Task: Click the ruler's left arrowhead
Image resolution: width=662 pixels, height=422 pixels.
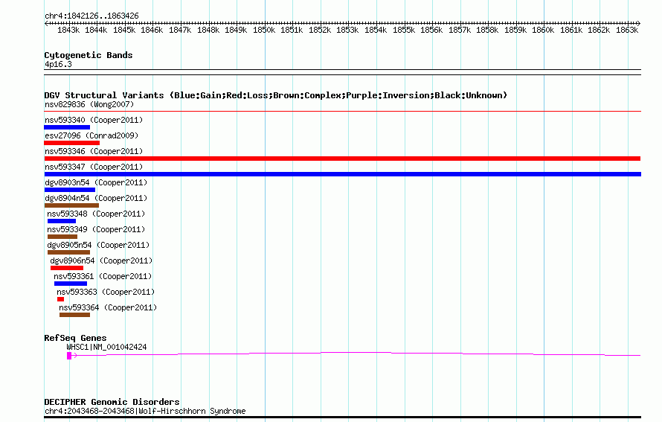Action: 46,23
